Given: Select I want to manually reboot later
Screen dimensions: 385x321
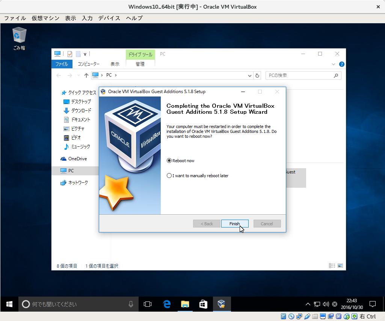Looking at the screenshot, I should click(198, 176).
